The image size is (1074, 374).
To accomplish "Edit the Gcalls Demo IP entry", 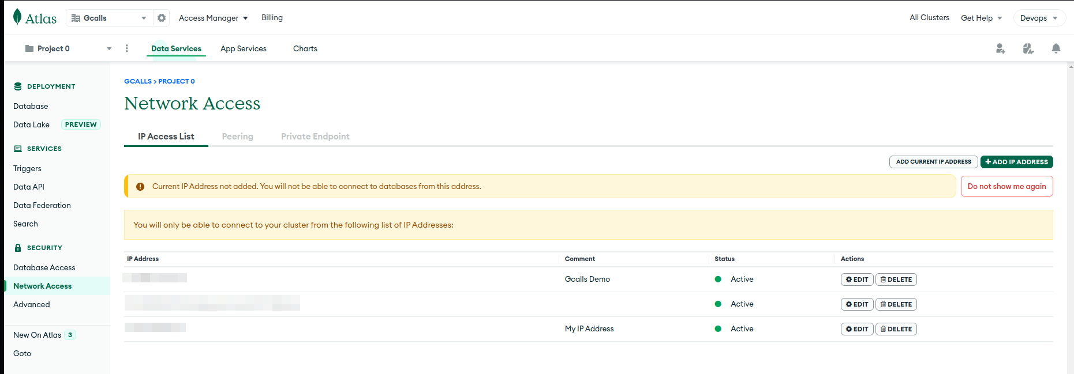I will [x=857, y=279].
